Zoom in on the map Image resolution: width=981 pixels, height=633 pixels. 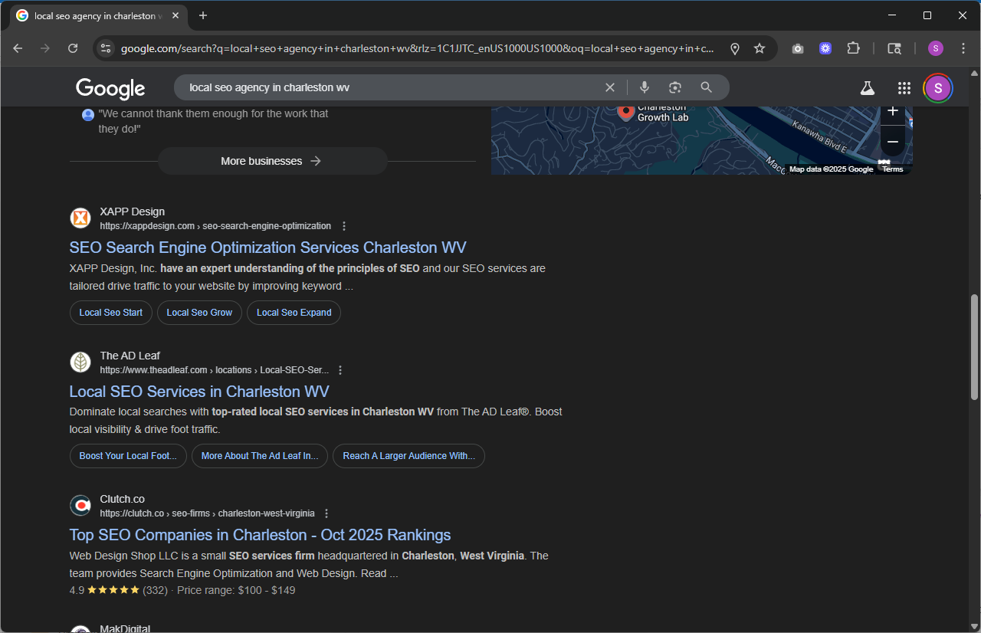tap(892, 112)
